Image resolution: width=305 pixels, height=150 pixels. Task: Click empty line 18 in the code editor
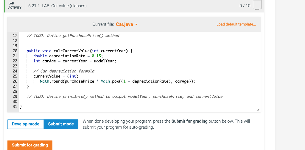(139, 41)
